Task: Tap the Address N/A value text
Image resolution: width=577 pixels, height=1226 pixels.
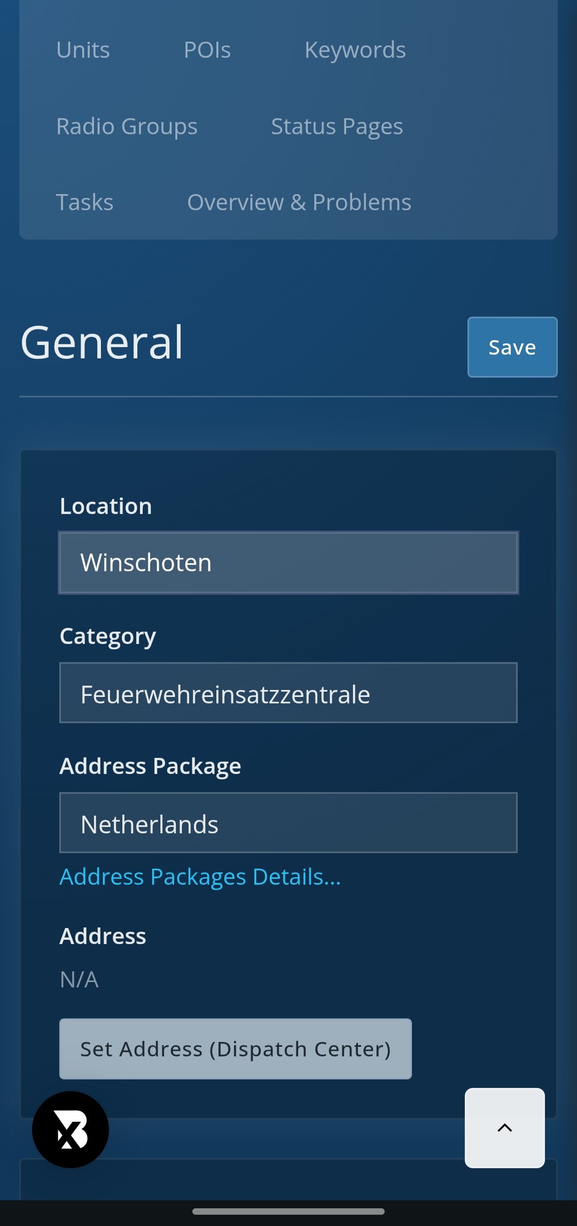Action: click(x=79, y=980)
